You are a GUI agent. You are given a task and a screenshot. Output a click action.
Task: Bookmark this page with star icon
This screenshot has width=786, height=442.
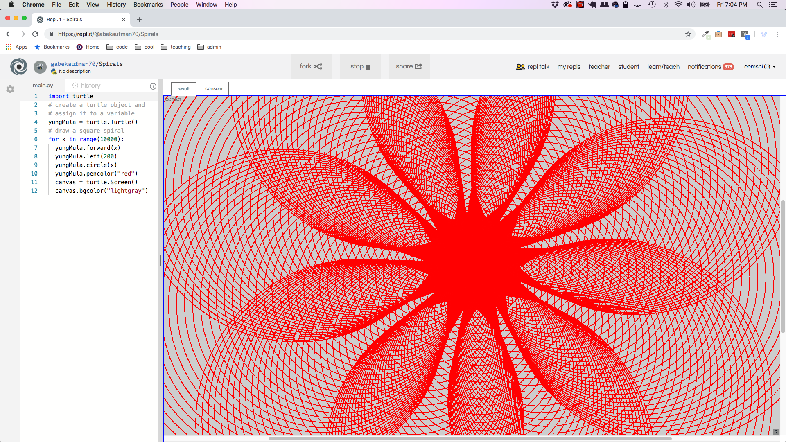(688, 34)
